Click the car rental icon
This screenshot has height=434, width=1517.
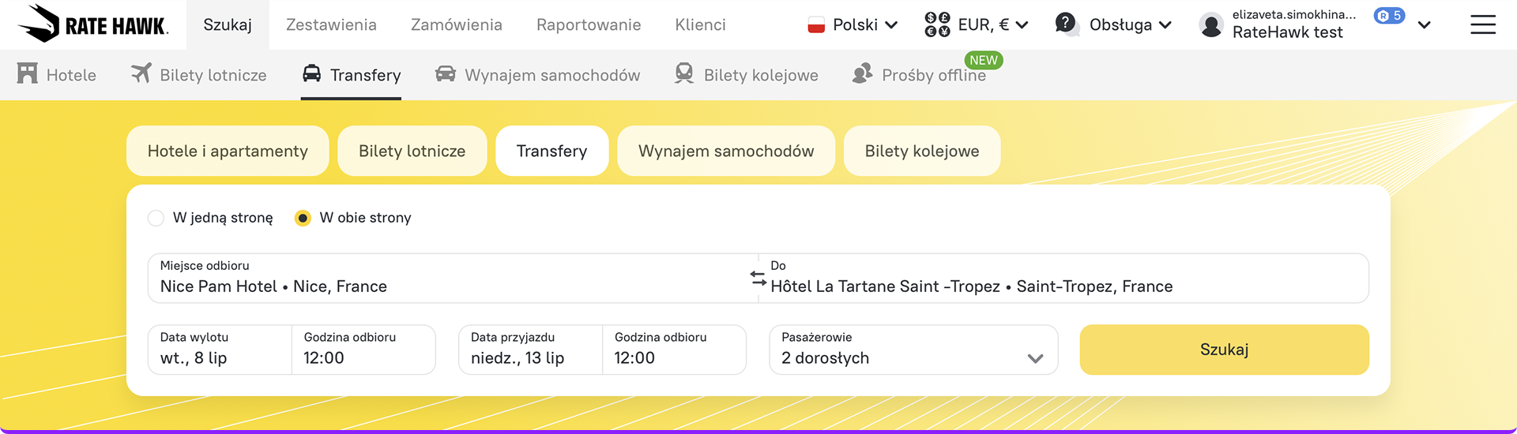(x=446, y=74)
